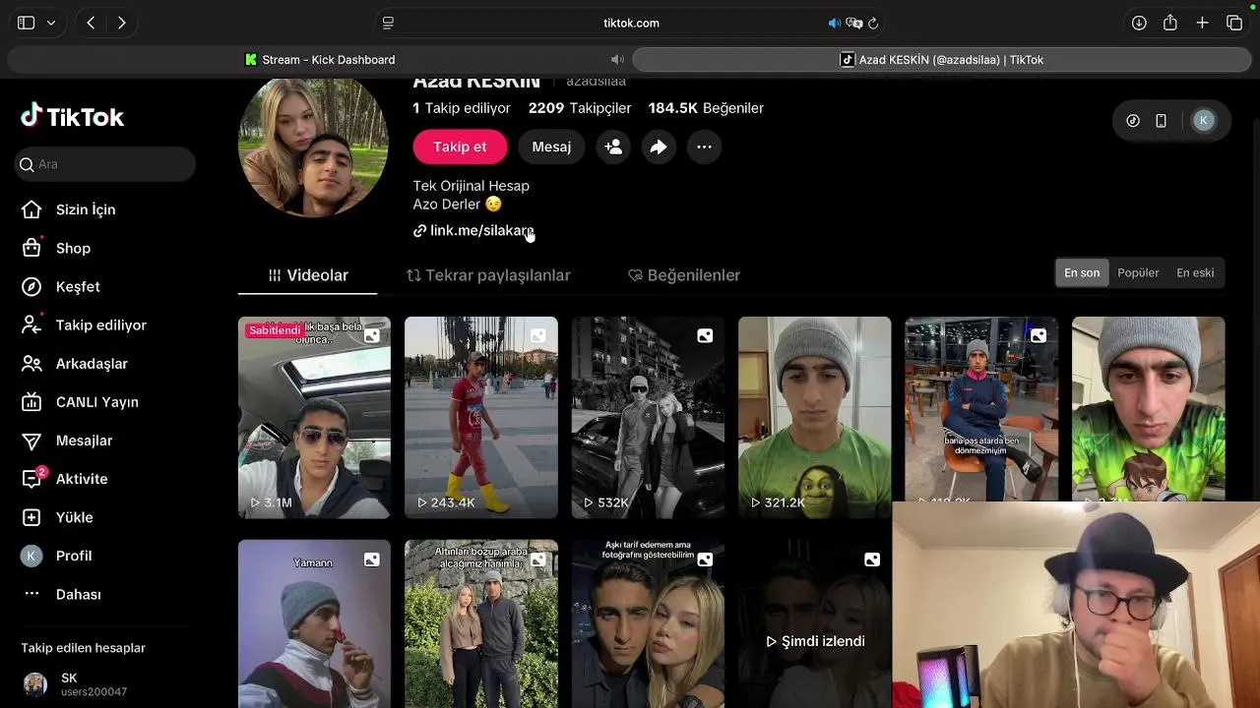Open Aktivite notifications
This screenshot has height=708, width=1260.
click(x=65, y=479)
